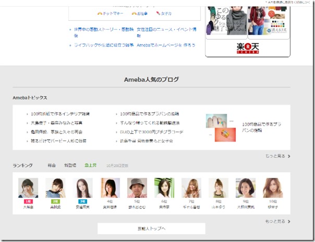Open topic GUの上下で3000円プチプラコーデ
The height and width of the screenshot is (242, 315).
click(152, 132)
